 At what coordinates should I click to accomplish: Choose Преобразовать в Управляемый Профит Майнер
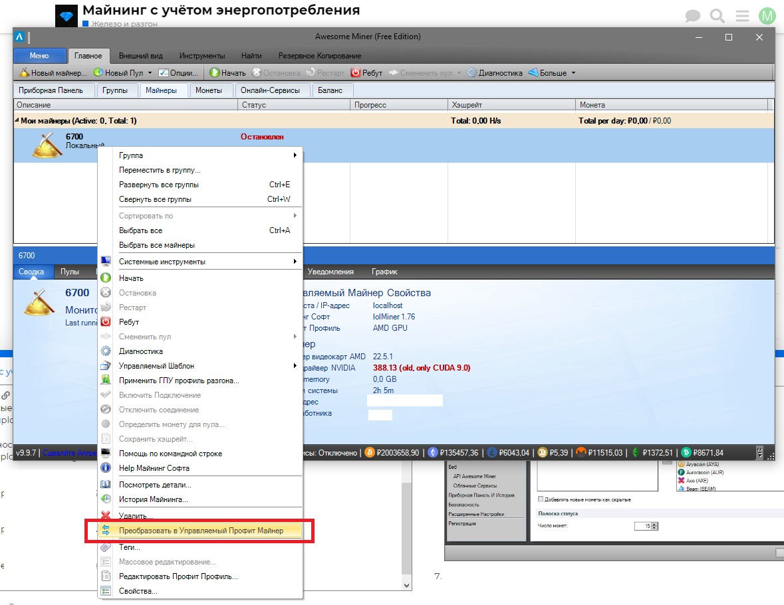200,531
